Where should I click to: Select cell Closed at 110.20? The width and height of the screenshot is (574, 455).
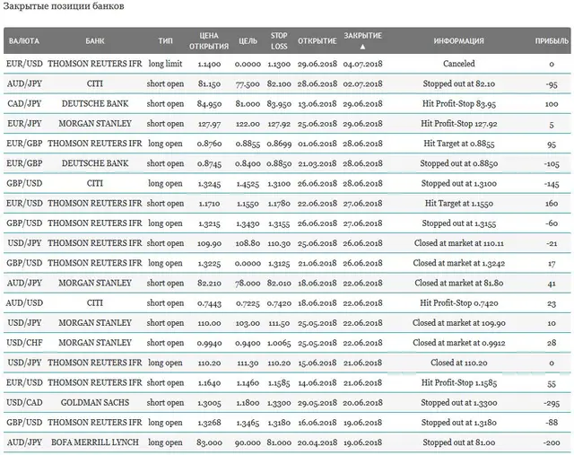coord(458,363)
